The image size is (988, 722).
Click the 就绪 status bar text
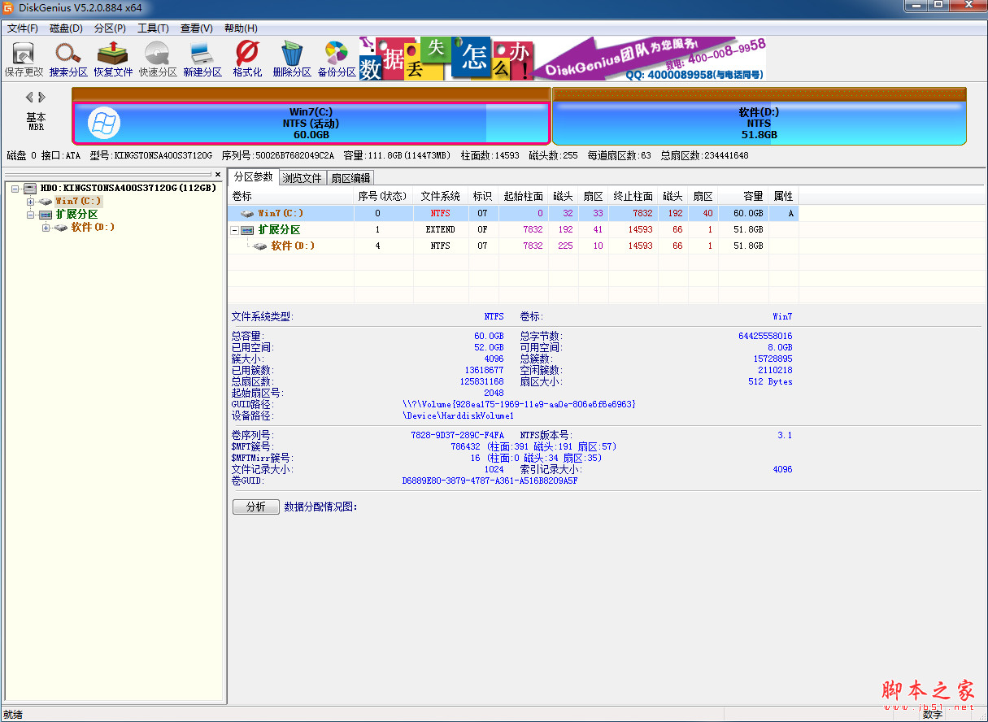[13, 715]
